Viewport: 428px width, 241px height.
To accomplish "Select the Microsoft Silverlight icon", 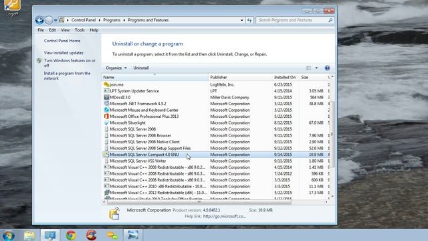I will tap(106, 123).
